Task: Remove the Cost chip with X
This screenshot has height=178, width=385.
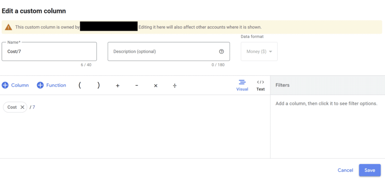Action: coord(22,107)
